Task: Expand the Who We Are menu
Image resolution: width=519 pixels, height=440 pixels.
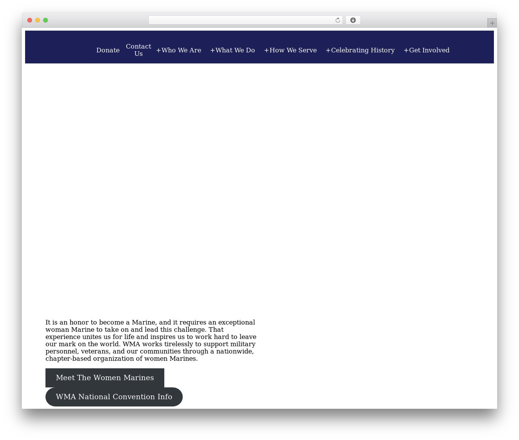Action: click(178, 50)
